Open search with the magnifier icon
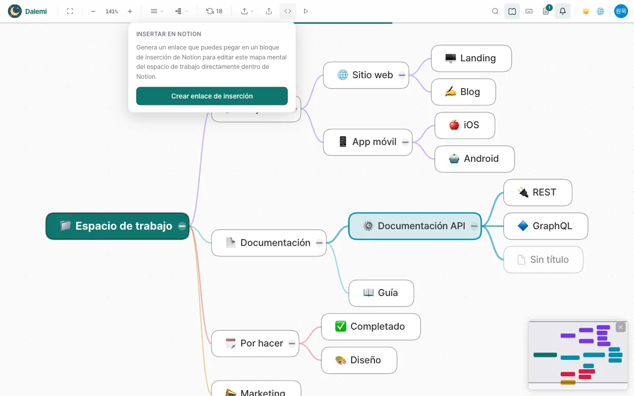 [x=495, y=11]
